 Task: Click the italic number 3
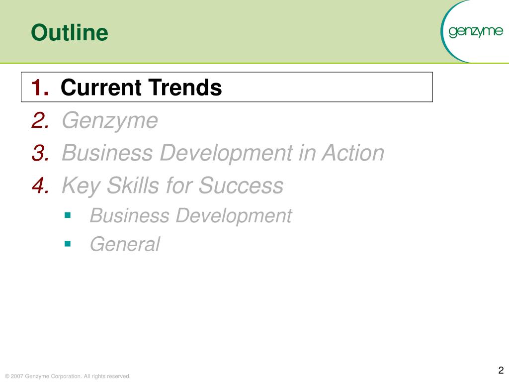(x=41, y=153)
